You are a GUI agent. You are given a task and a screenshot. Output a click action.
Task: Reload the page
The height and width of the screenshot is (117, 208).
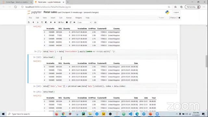pos(16,7)
